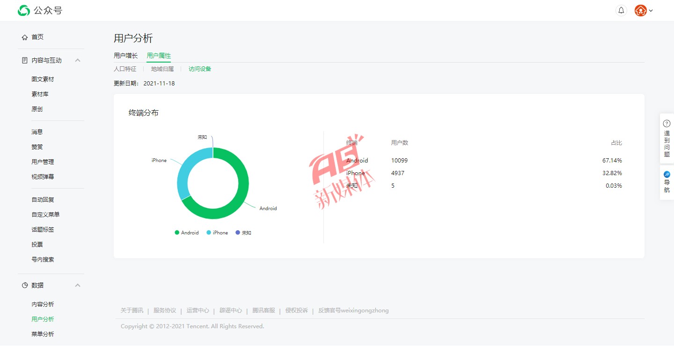Open the 运营中心 footer link
The width and height of the screenshot is (674, 346).
(198, 311)
